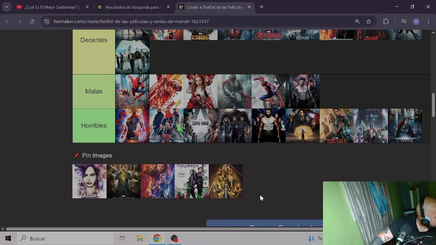The height and width of the screenshot is (245, 436).
Task: Go forward in browser history
Action: click(x=20, y=21)
